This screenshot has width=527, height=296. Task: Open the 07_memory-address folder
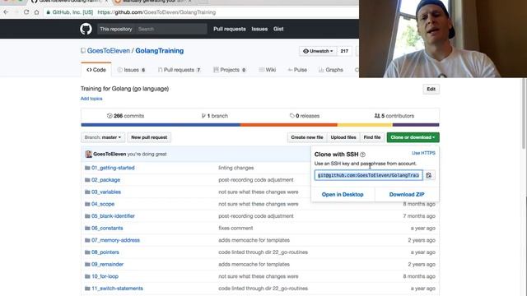click(115, 240)
